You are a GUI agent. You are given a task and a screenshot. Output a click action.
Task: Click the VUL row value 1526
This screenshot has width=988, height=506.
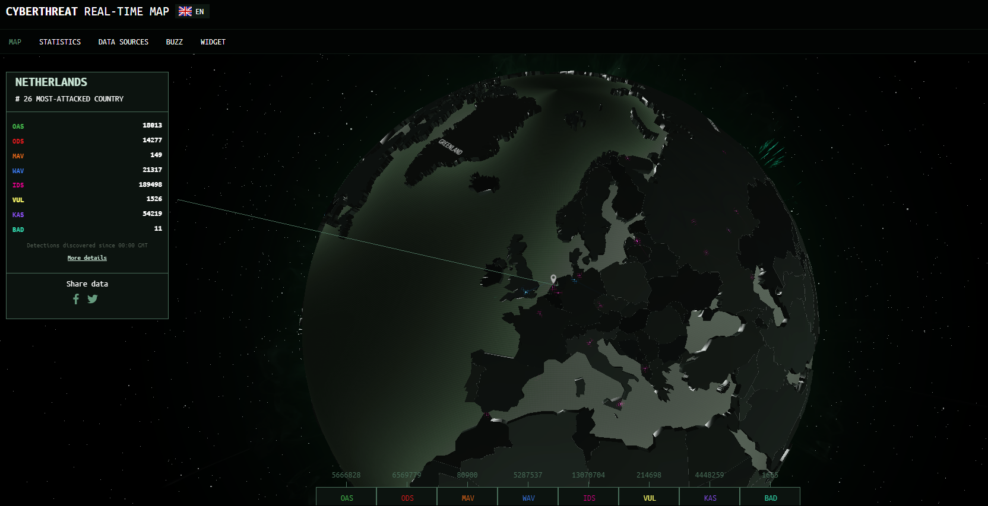(x=154, y=199)
